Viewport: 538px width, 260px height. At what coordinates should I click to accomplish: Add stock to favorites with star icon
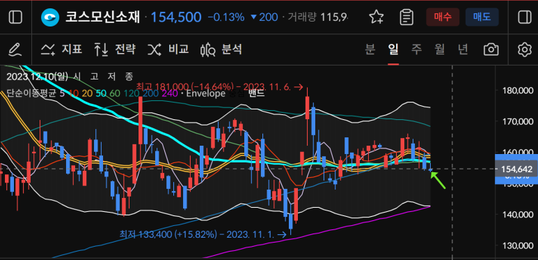[x=377, y=17]
